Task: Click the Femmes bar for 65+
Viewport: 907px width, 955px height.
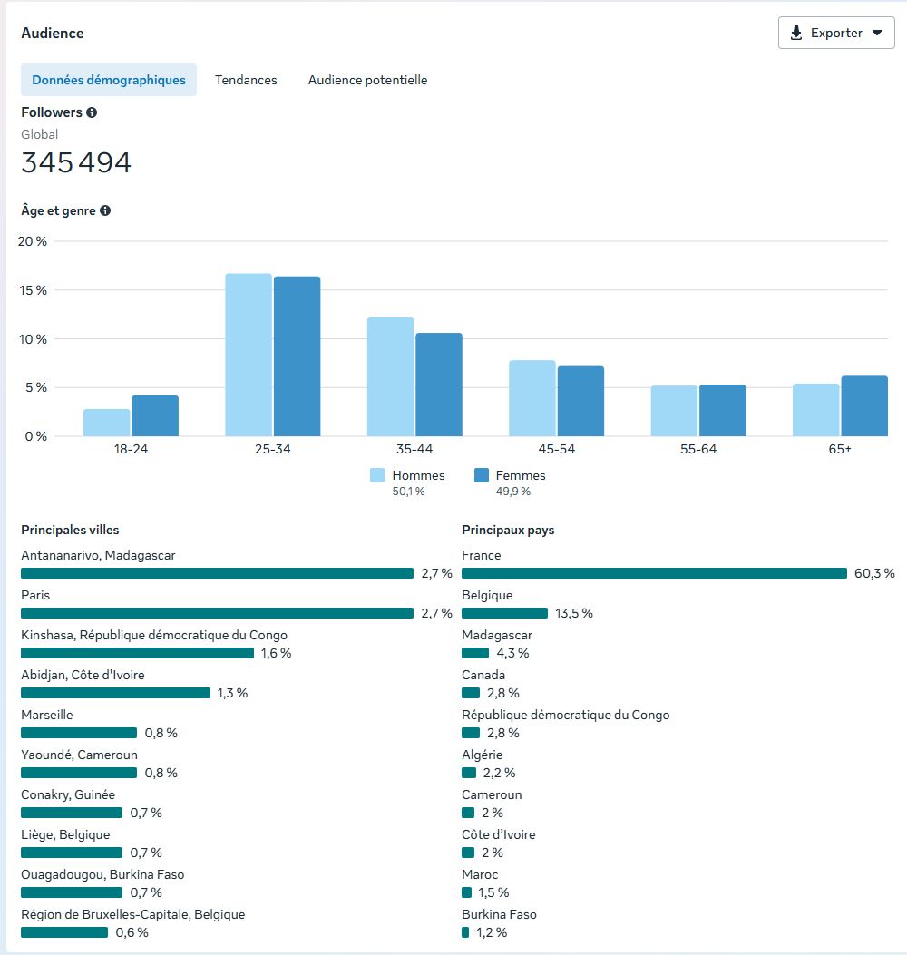Action: pyautogui.click(x=863, y=405)
